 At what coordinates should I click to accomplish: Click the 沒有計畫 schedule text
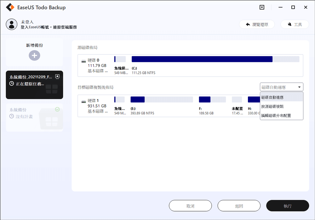[24, 116]
